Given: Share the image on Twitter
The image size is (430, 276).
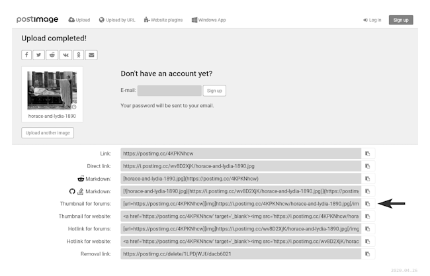Looking at the screenshot, I should click(40, 55).
